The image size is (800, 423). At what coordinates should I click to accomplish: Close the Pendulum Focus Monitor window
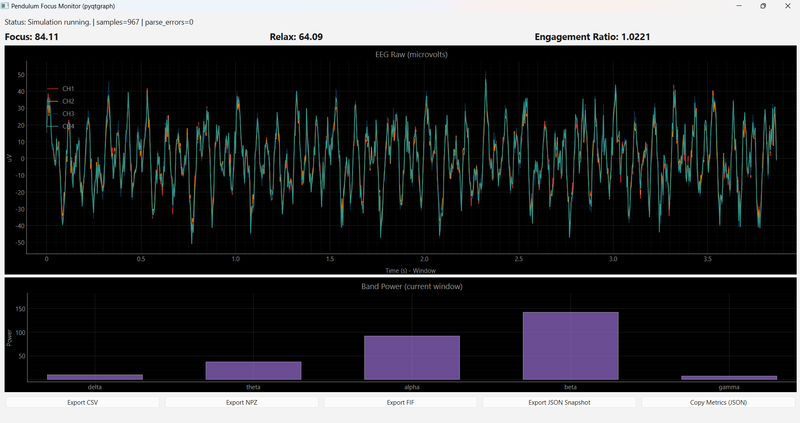coord(787,6)
